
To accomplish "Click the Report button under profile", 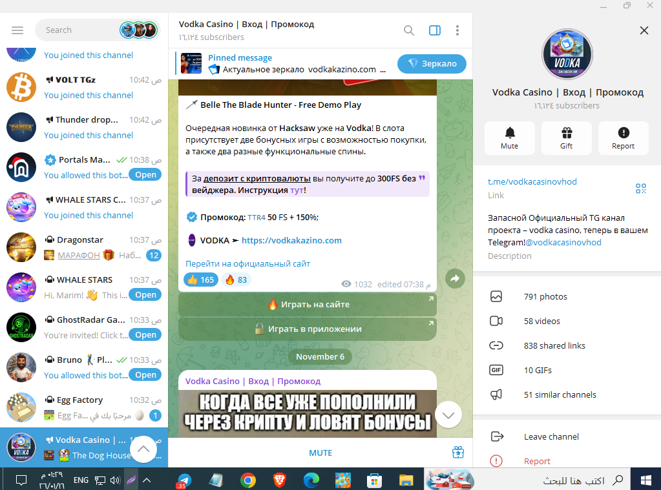I will (623, 138).
